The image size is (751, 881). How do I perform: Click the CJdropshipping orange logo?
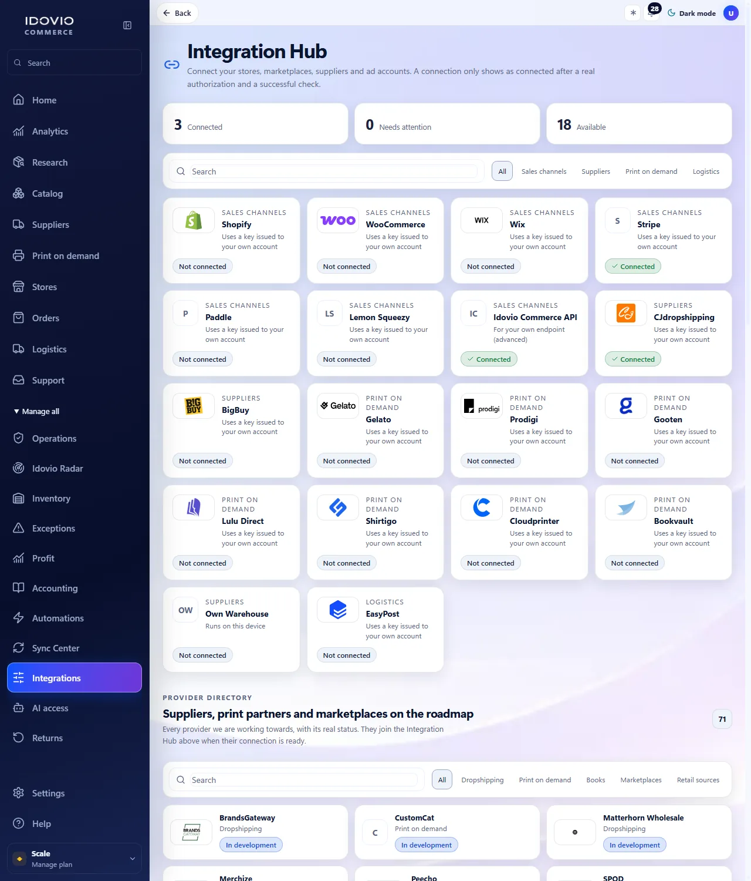(x=626, y=313)
